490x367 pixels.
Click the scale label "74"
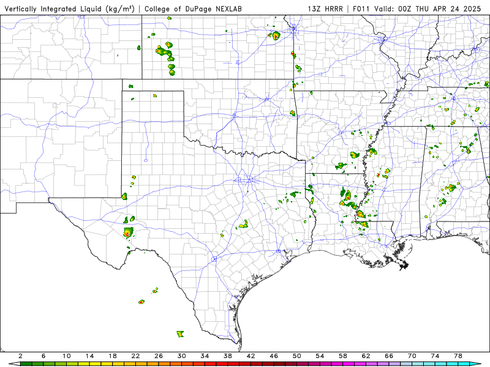(435, 356)
